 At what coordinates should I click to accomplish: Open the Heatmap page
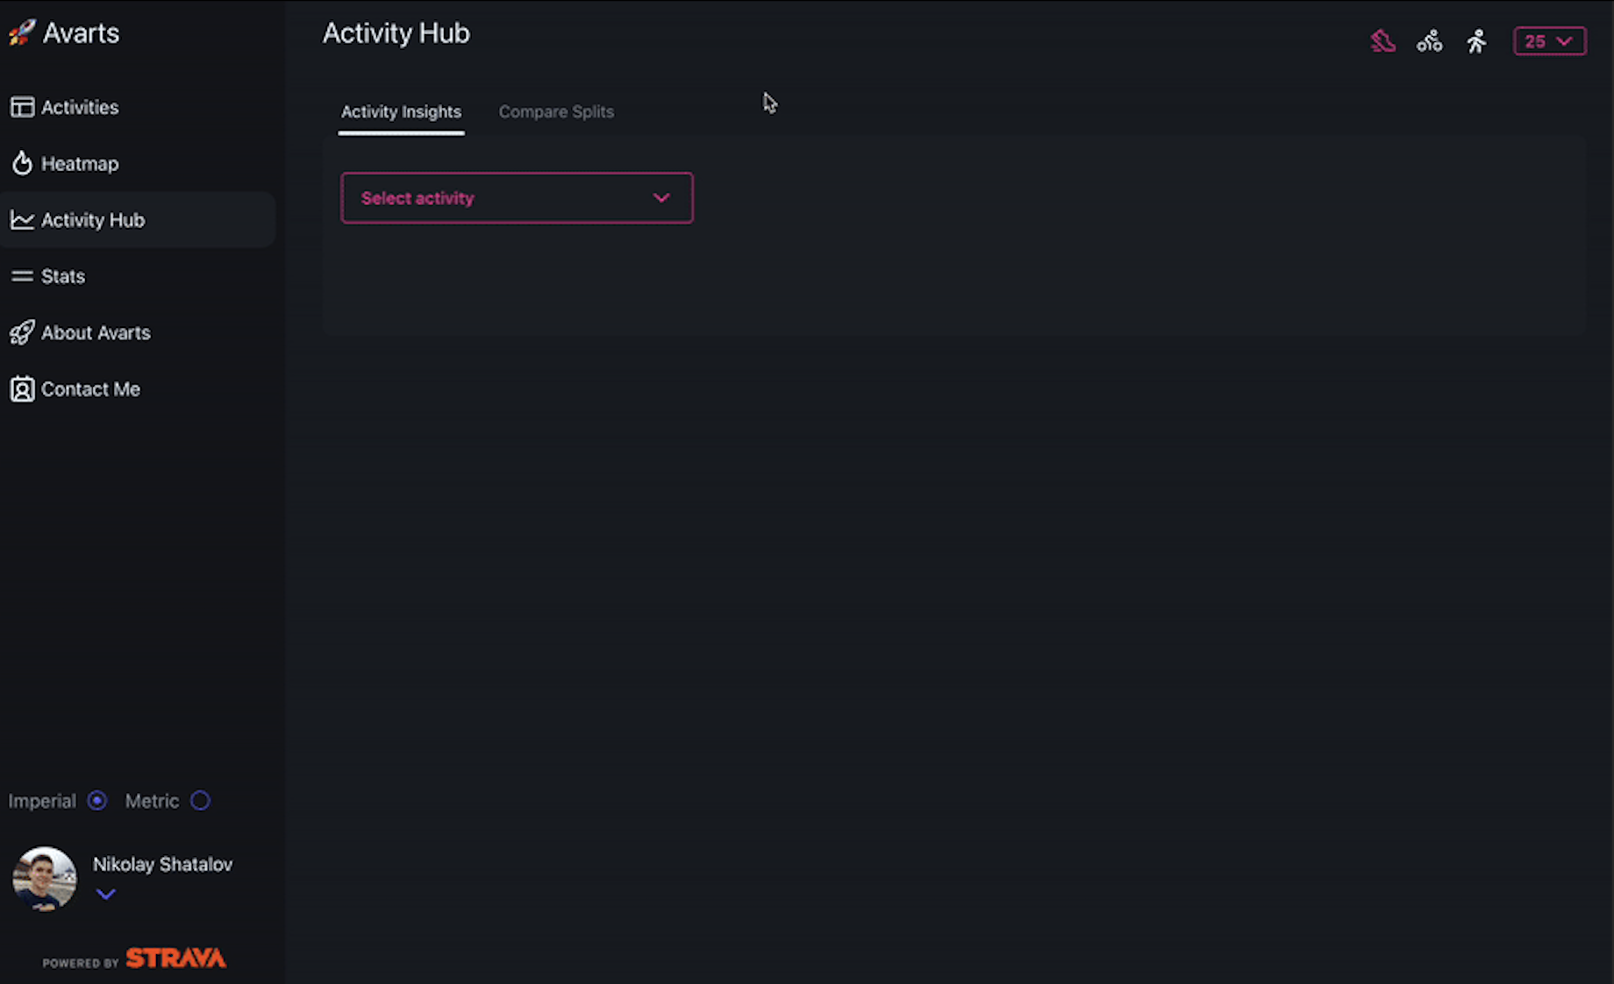(x=79, y=163)
